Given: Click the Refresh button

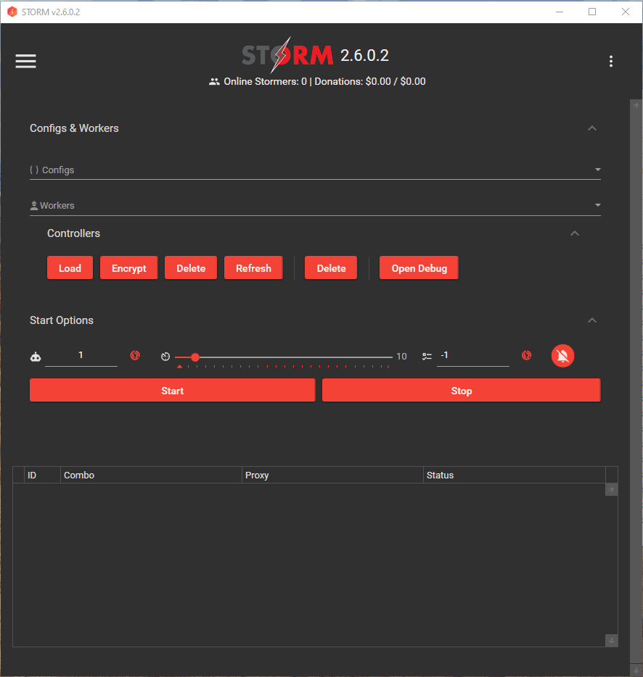Looking at the screenshot, I should 253,267.
